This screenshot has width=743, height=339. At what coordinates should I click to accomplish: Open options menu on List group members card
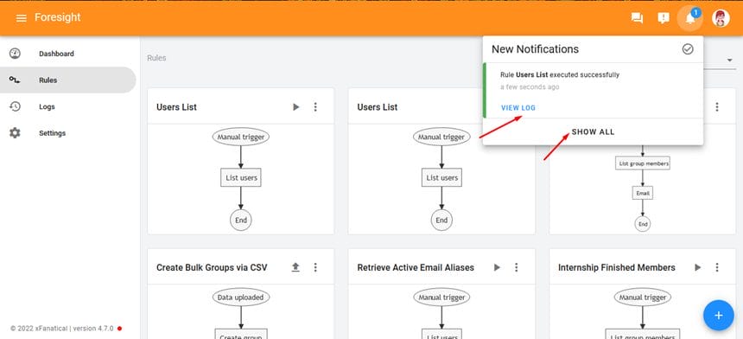click(x=717, y=107)
